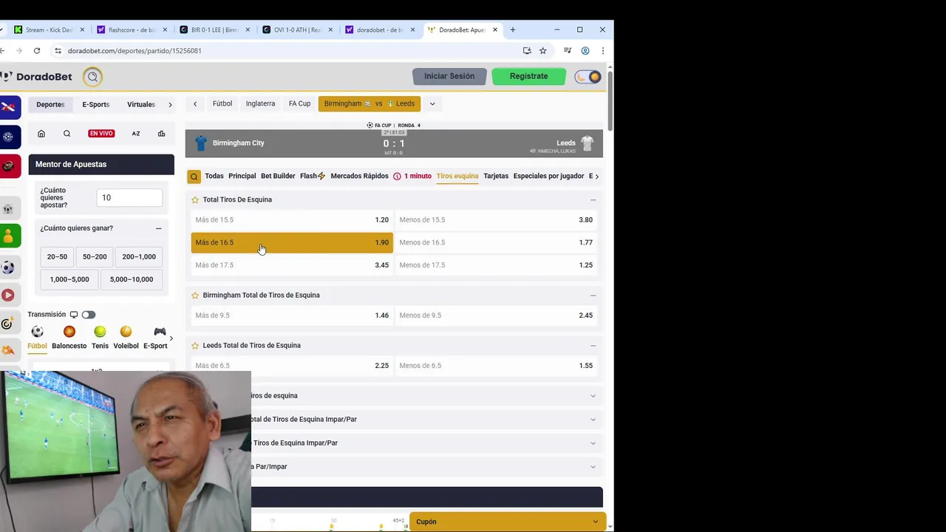Bet on Menos de 6.5 Leeds corners
Screen dimensions: 946x532
496,365
